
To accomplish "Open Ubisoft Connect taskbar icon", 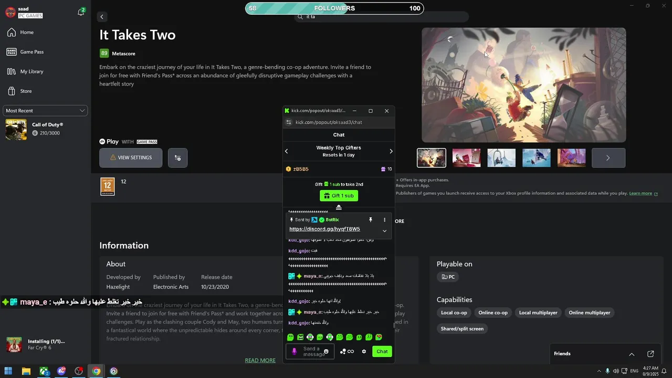I will pyautogui.click(x=113, y=371).
